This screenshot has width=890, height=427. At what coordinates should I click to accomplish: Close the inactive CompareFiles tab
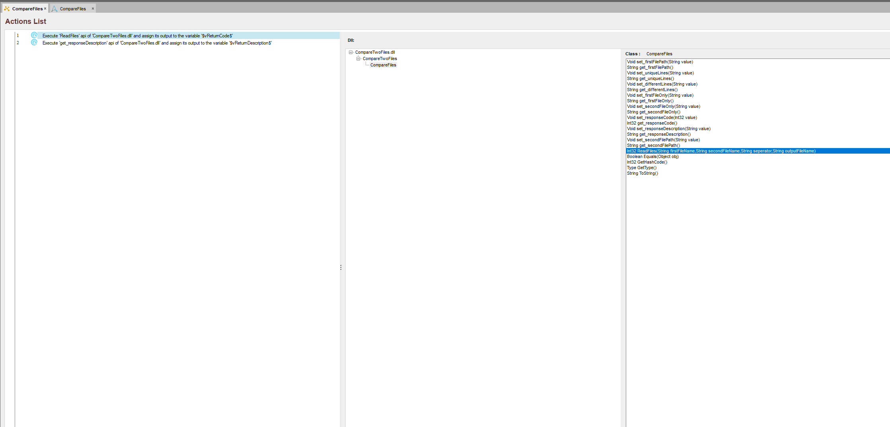tap(93, 8)
